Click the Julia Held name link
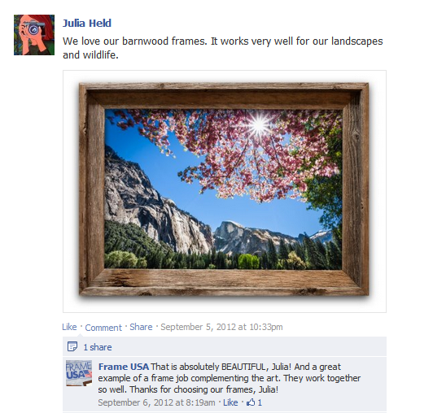The width and height of the screenshot is (433, 413). pos(87,24)
